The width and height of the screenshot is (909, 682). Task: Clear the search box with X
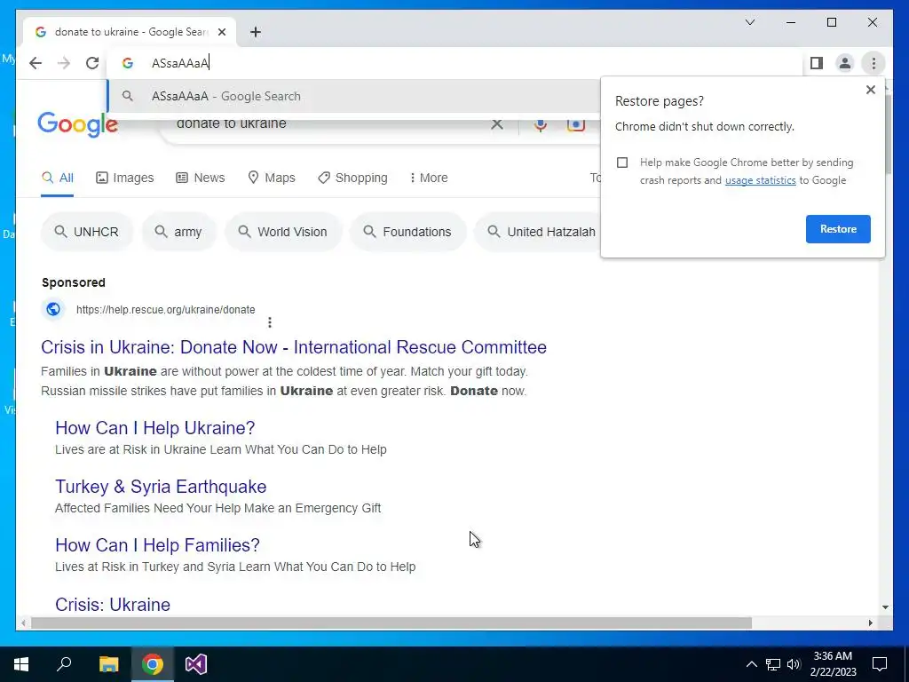pyautogui.click(x=497, y=123)
